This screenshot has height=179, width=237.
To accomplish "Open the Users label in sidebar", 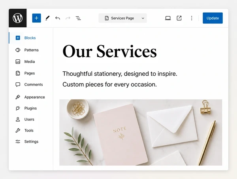I will (x=29, y=119).
